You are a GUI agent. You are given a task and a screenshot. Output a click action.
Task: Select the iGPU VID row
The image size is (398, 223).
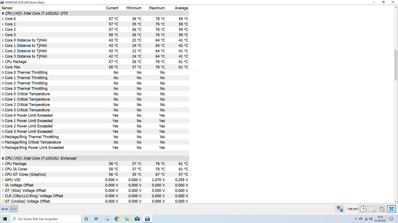[x=95, y=180]
